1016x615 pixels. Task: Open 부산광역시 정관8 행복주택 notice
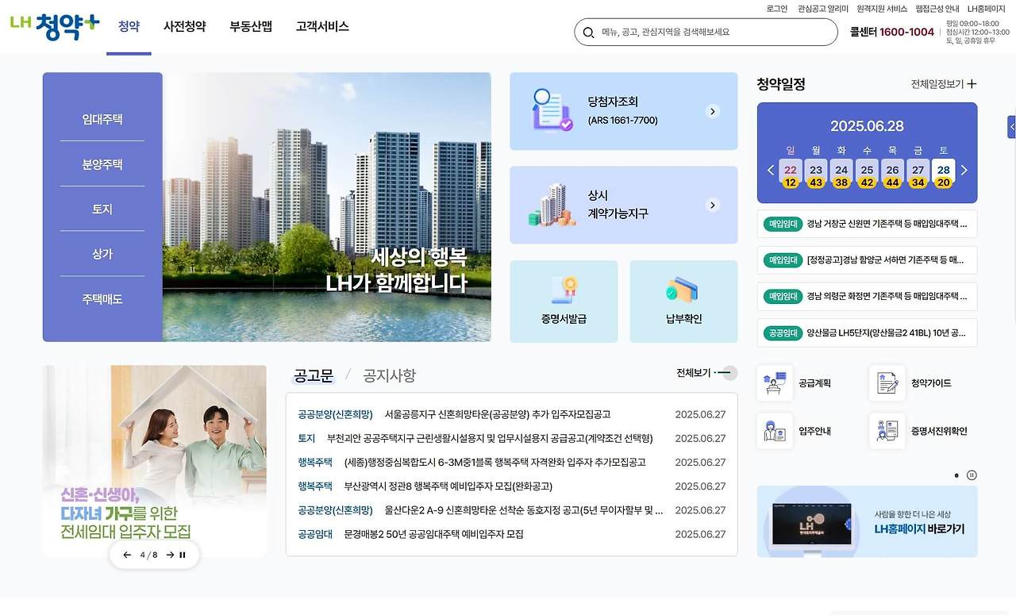511,486
